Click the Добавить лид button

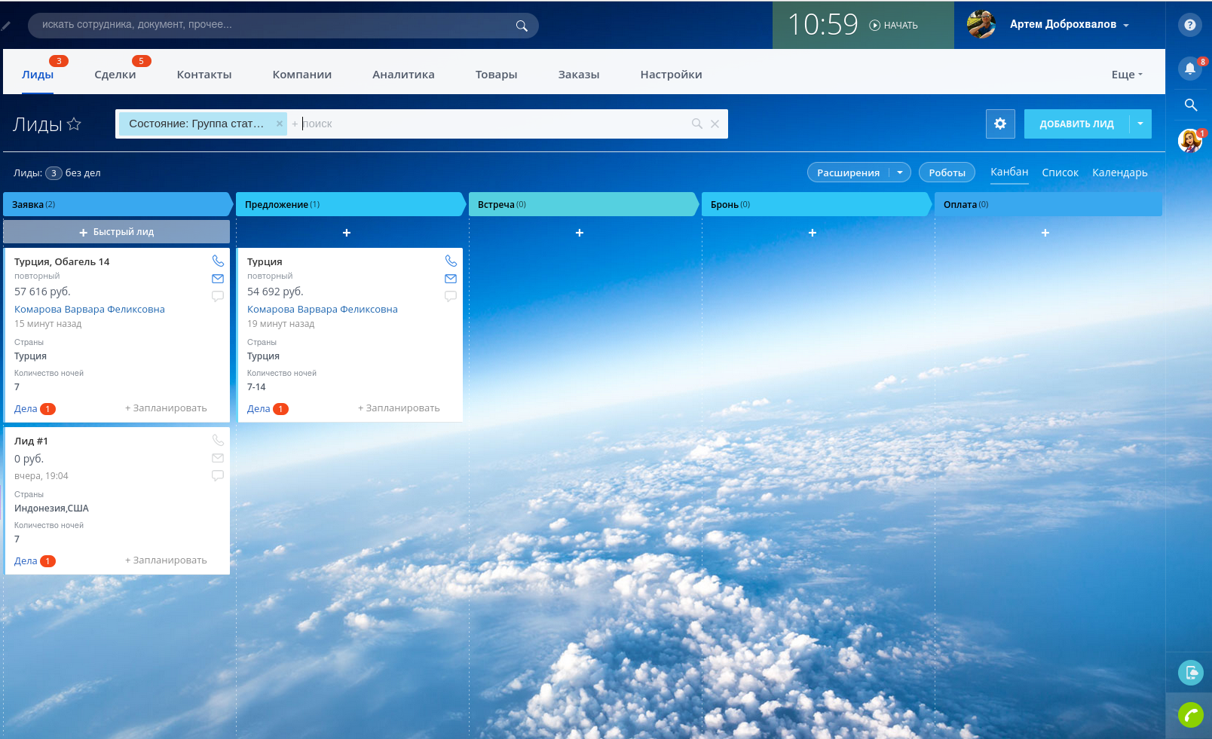[x=1076, y=124]
